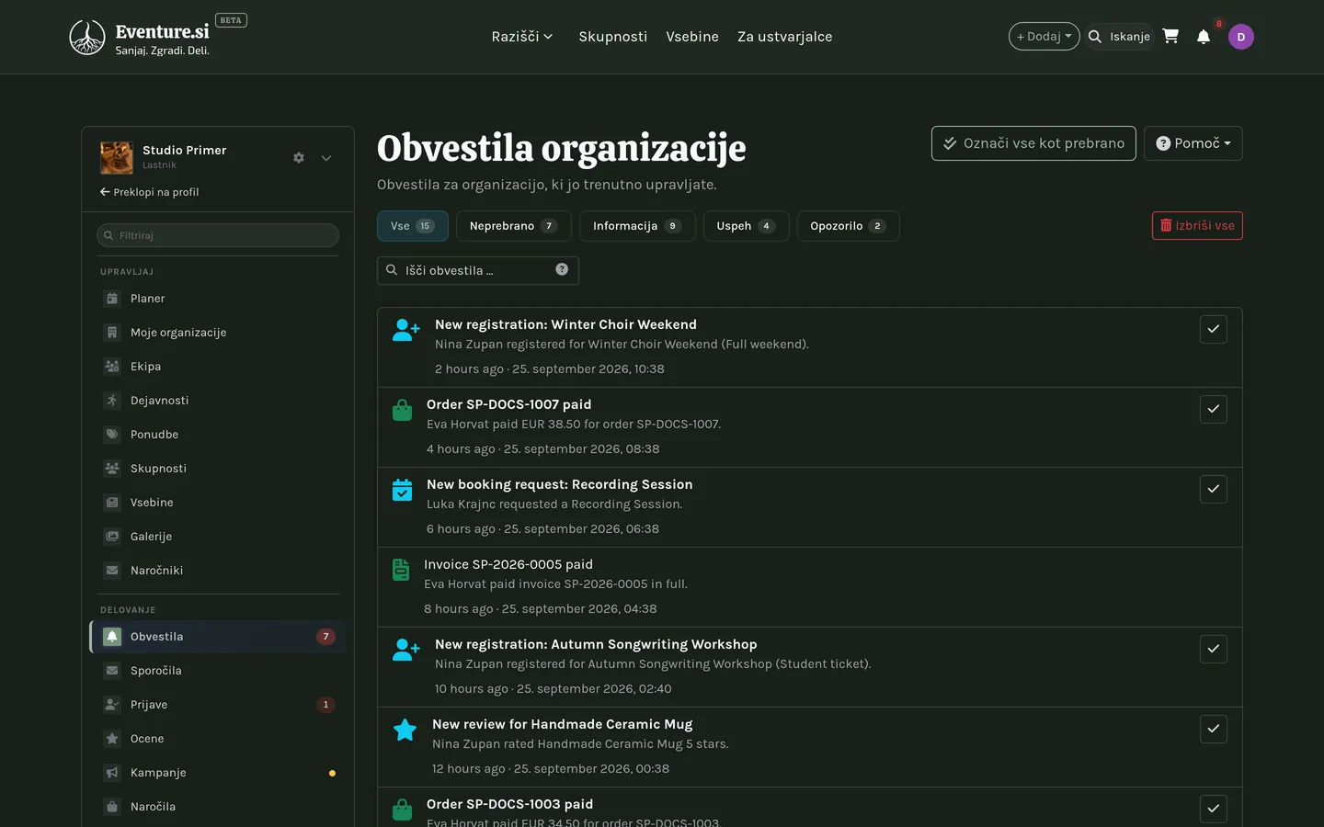Click Preklopi na profil link

coord(150,192)
